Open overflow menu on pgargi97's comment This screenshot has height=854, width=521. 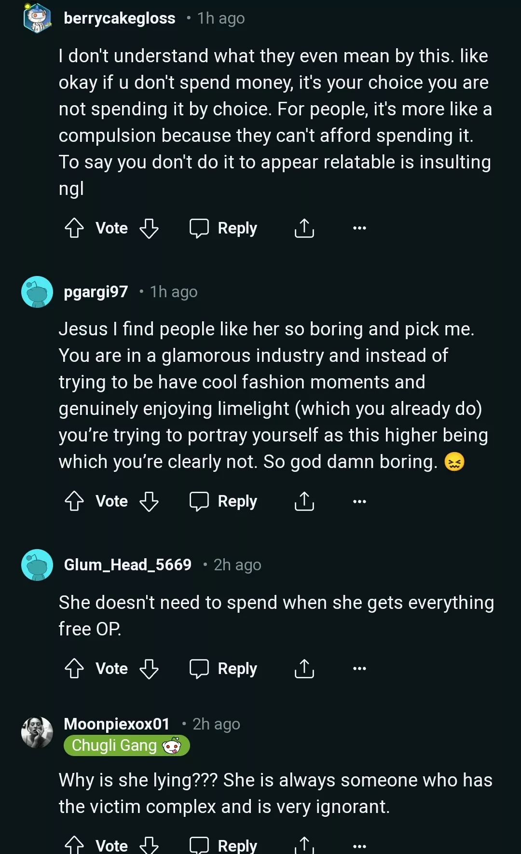click(x=359, y=501)
